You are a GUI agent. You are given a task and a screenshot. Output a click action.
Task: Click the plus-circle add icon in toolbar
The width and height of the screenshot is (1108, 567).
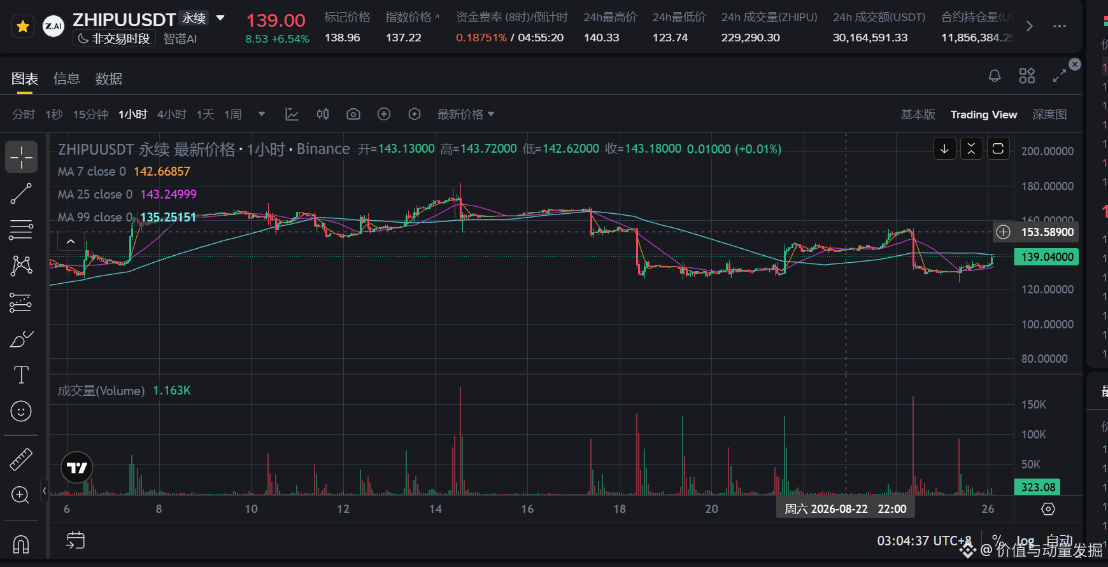tap(384, 114)
